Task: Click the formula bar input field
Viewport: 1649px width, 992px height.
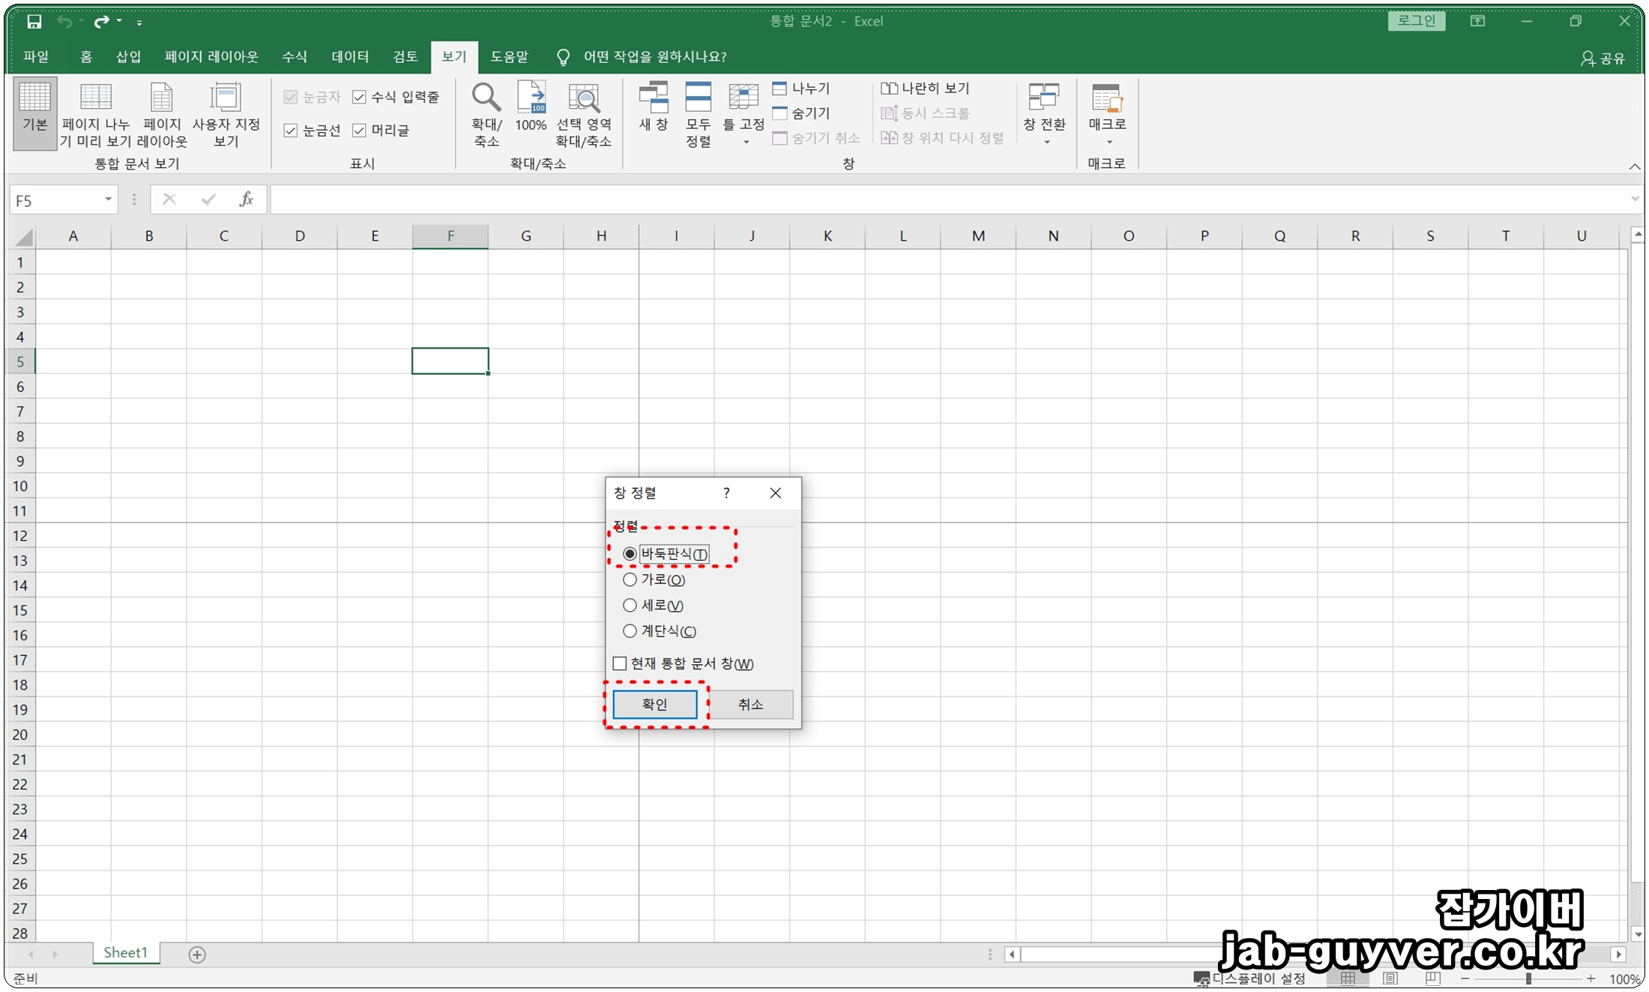Action: pyautogui.click(x=899, y=199)
